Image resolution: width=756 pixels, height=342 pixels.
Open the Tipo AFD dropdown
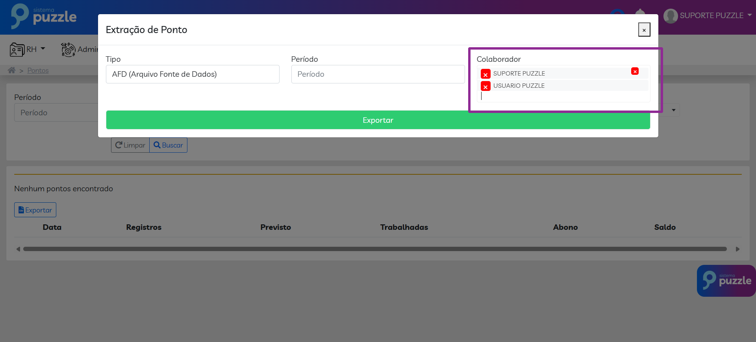tap(193, 74)
